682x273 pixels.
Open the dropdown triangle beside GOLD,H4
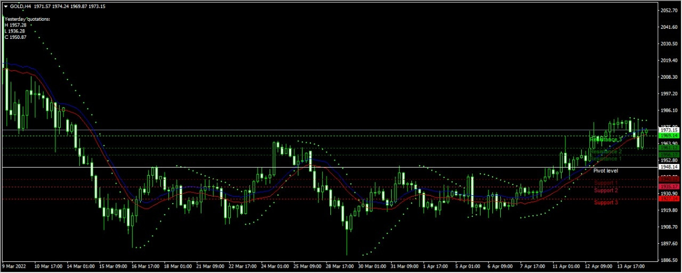tap(6, 6)
